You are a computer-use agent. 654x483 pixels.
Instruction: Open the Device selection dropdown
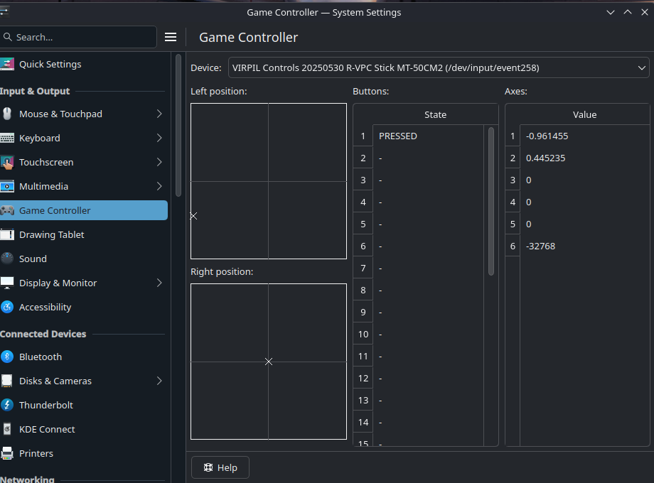[439, 67]
